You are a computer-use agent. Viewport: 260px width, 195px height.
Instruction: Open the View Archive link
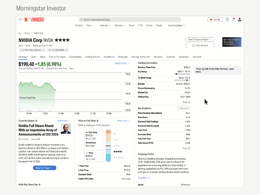(64, 121)
